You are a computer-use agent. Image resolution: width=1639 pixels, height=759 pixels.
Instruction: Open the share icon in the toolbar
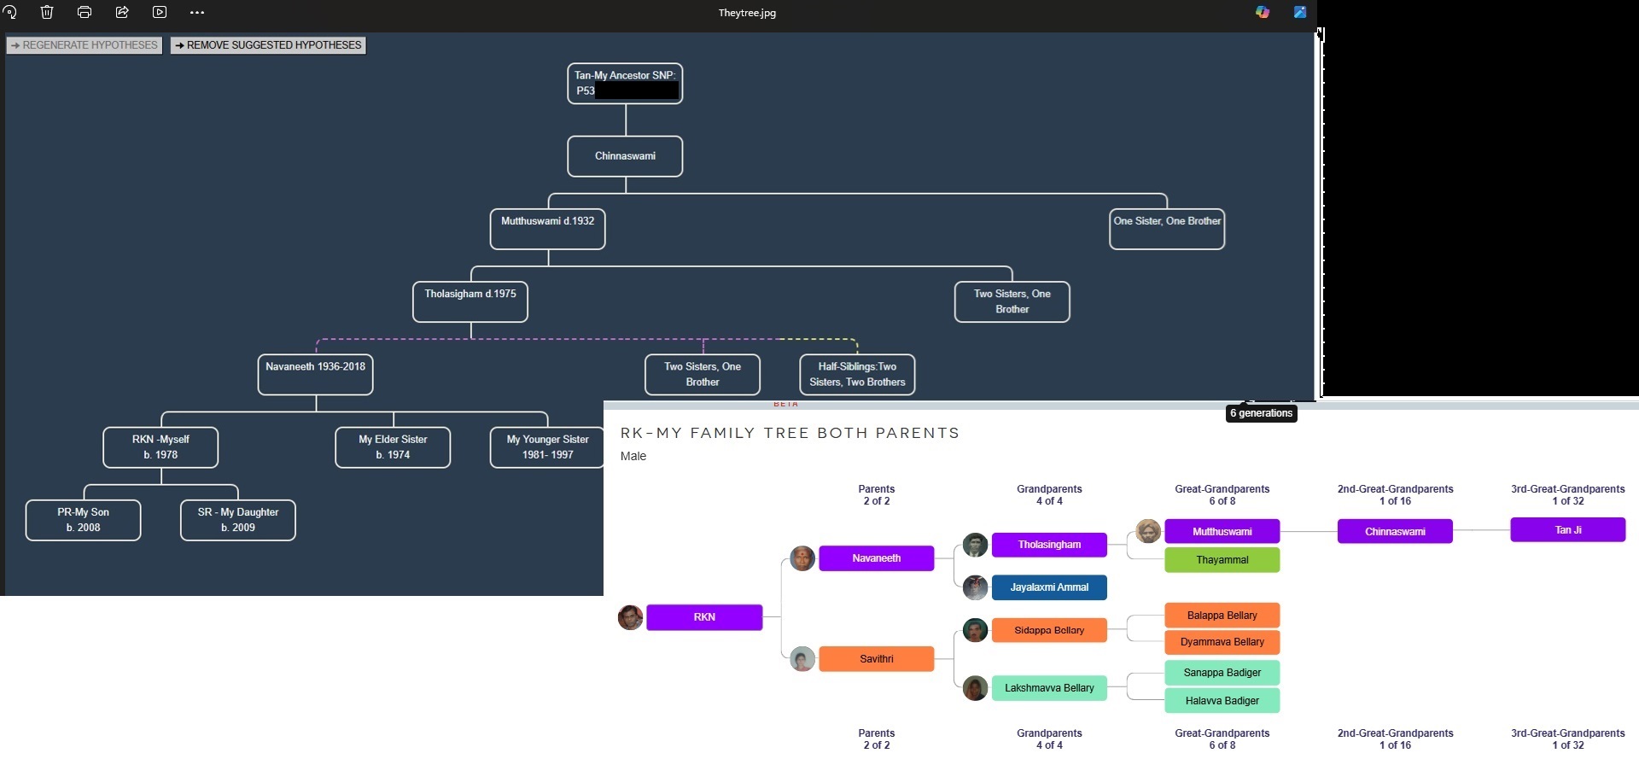click(x=122, y=12)
